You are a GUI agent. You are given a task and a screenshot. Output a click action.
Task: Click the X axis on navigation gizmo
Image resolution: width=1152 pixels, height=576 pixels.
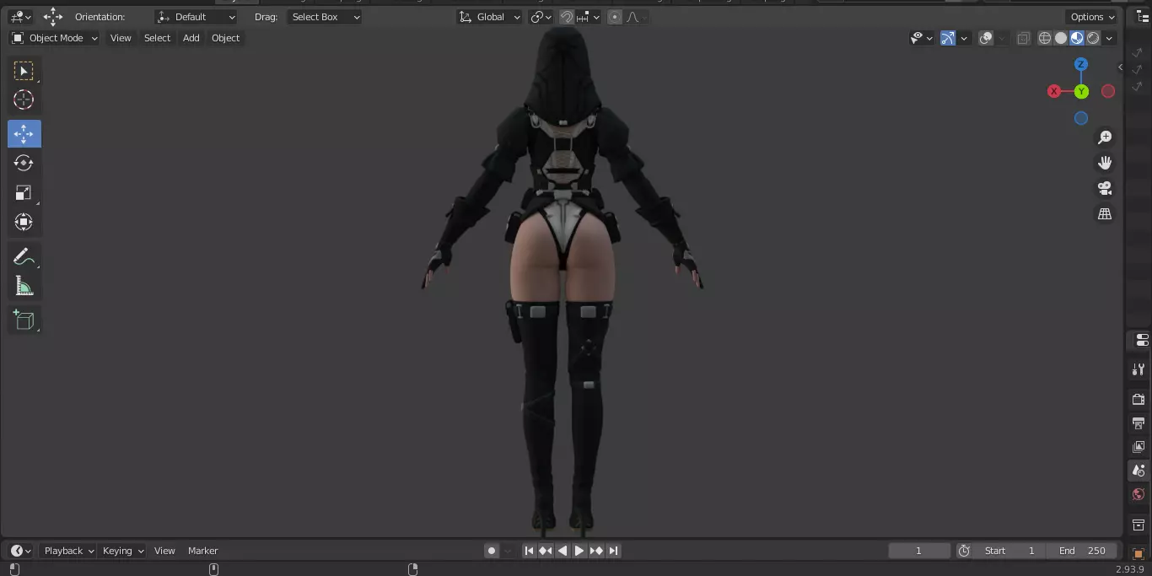[1054, 91]
